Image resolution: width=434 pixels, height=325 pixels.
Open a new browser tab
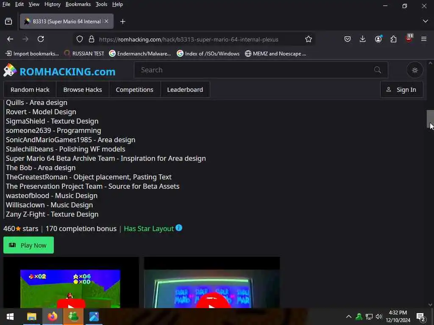[x=122, y=21]
